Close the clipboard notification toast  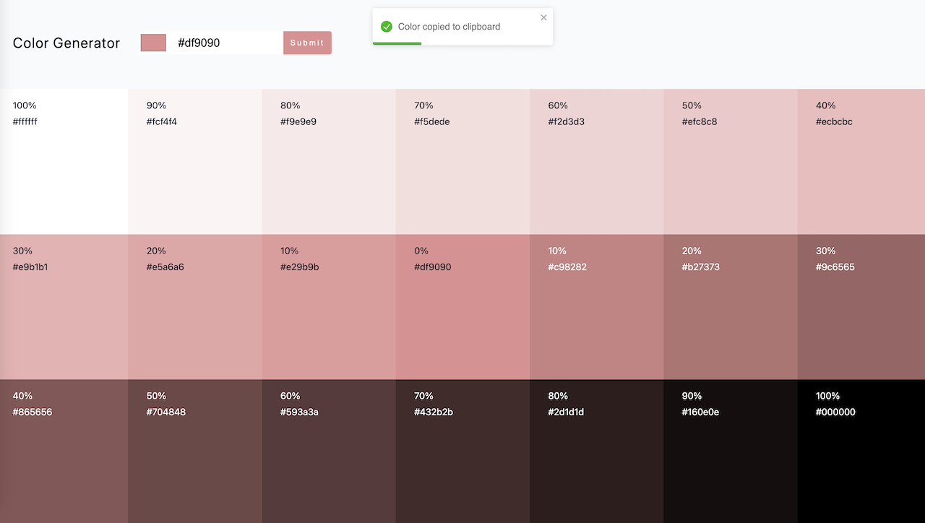click(543, 18)
